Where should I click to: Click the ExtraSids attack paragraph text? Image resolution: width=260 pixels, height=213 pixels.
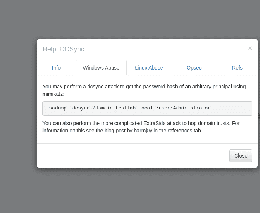pos(141,127)
